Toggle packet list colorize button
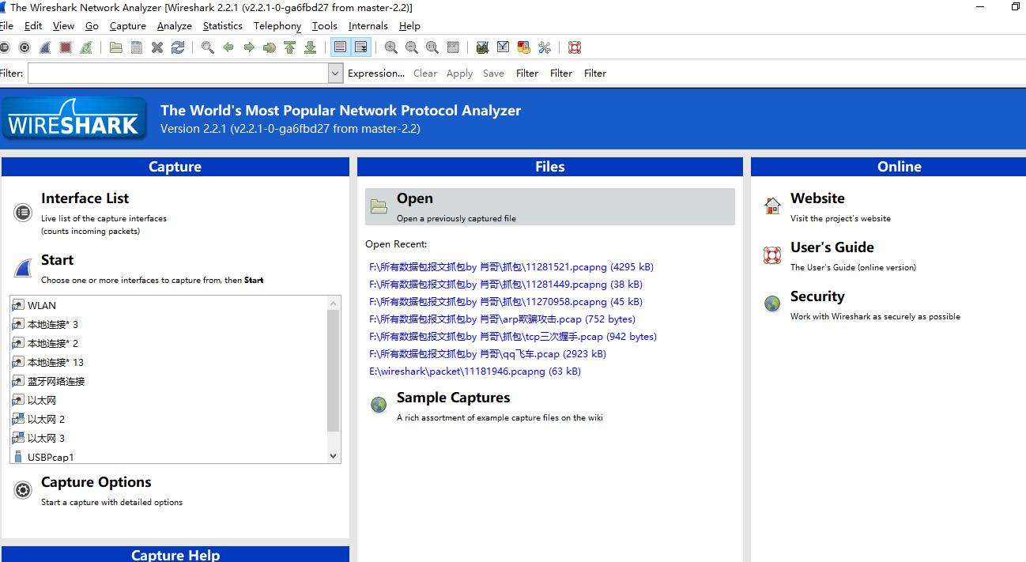Screen dimensions: 1026x562 [340, 47]
